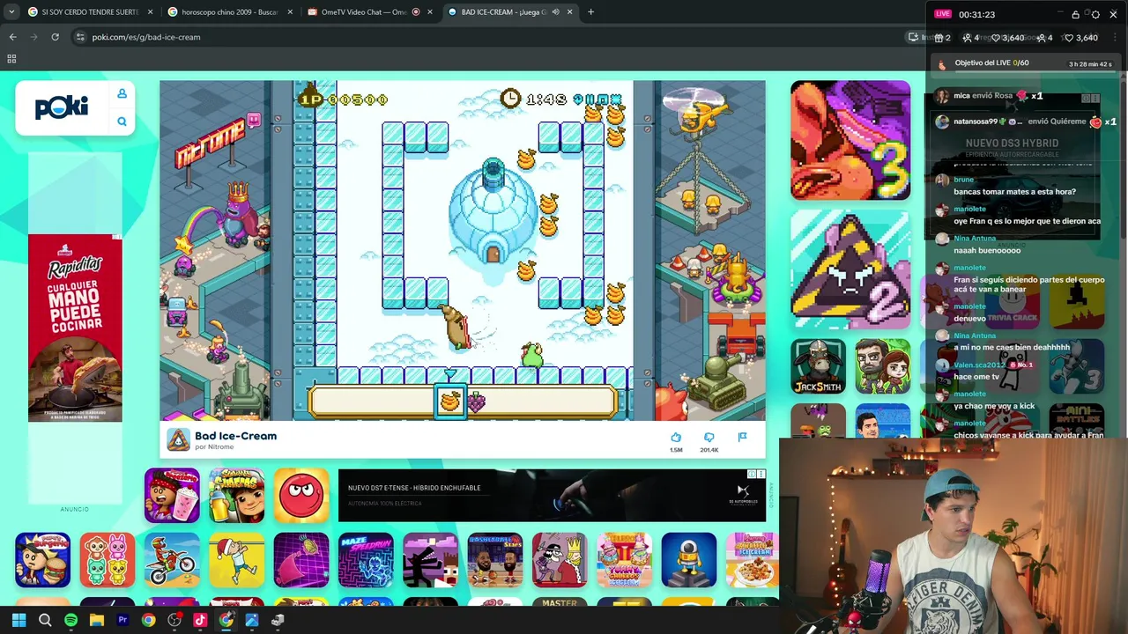Open the milkshake girl game thumbnail
The height and width of the screenshot is (634, 1128).
(x=172, y=496)
